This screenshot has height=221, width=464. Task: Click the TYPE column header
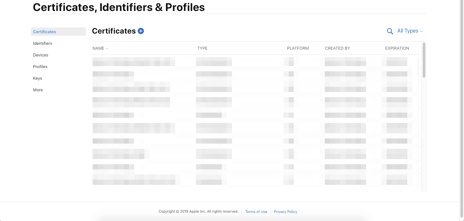(x=202, y=48)
